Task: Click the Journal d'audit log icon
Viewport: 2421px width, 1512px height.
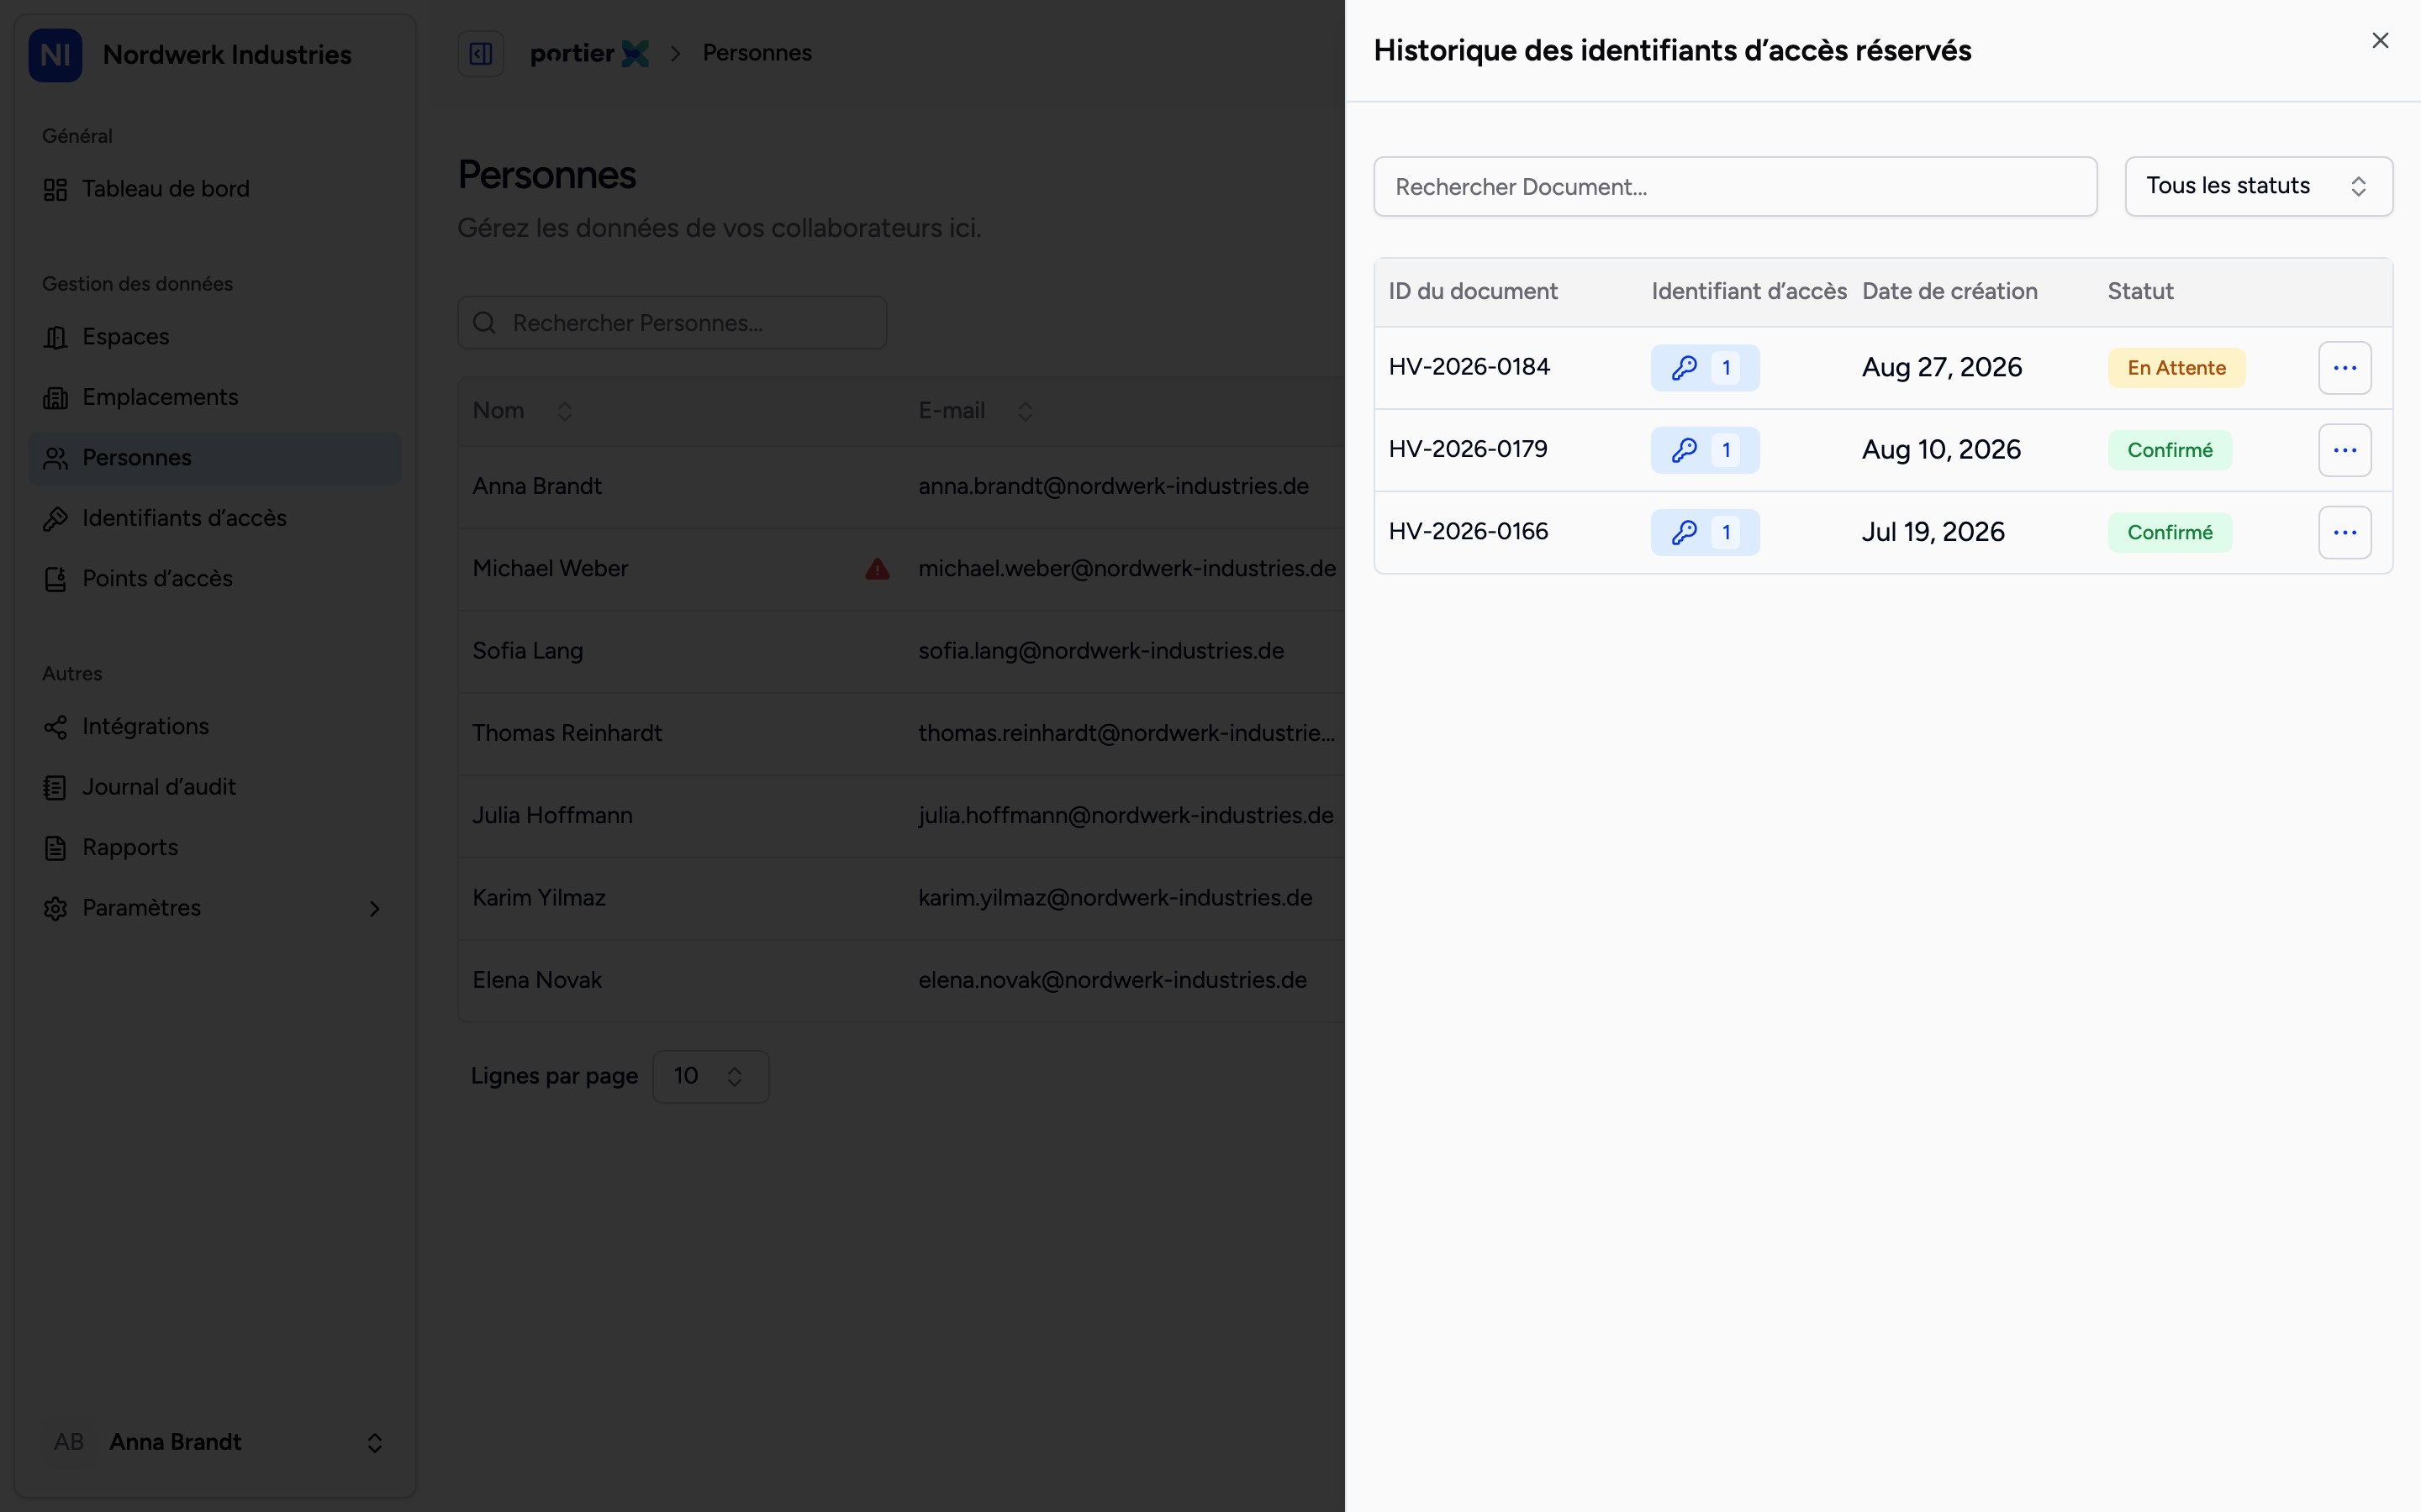Action: (55, 787)
